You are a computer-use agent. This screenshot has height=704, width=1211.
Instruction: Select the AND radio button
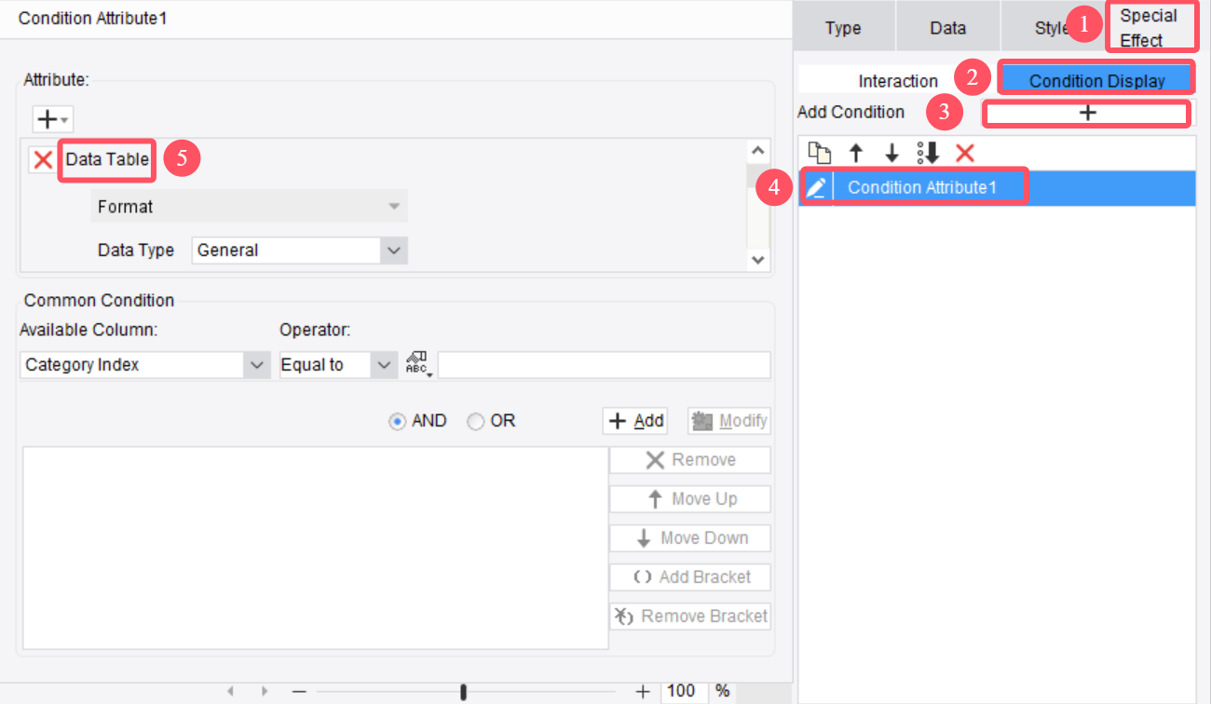pyautogui.click(x=398, y=421)
